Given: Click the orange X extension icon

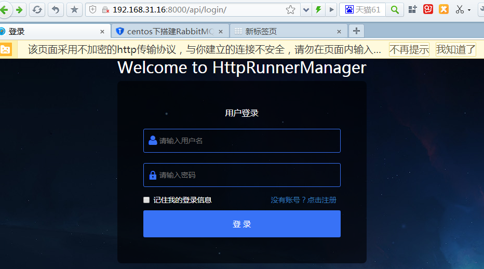Looking at the screenshot, I should [x=443, y=9].
